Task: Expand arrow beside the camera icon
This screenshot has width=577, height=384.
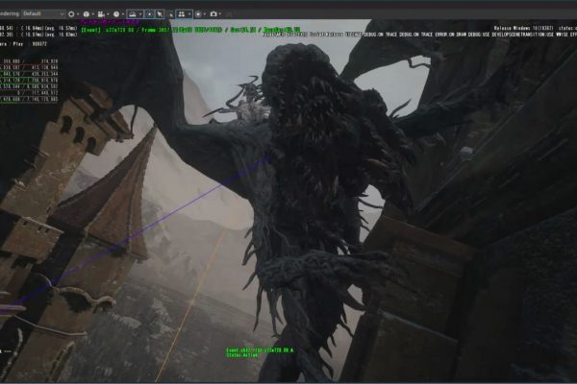Action: 220,14
